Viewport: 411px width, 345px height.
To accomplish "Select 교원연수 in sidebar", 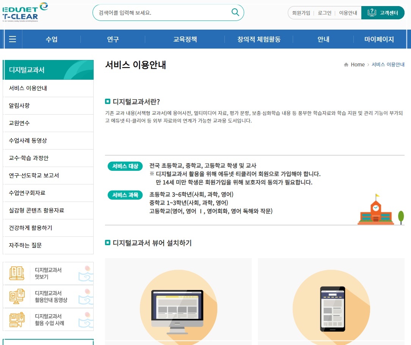I will tap(48, 123).
